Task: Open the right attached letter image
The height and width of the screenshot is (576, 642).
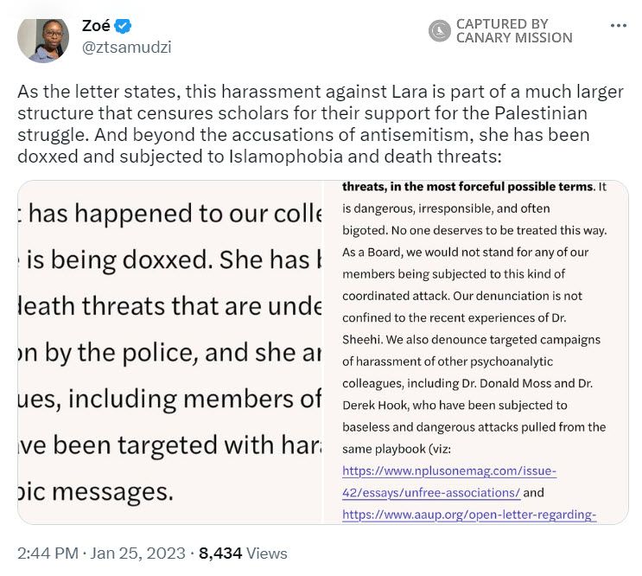Action: [x=476, y=352]
